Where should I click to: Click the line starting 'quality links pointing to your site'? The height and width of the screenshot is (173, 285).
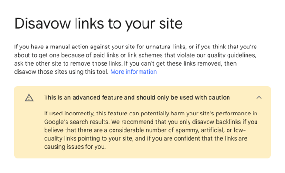(146, 138)
